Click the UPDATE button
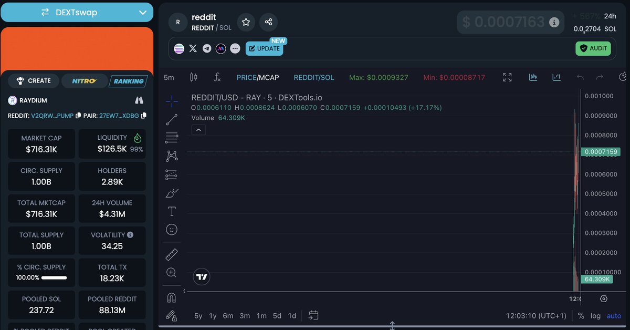 (264, 48)
